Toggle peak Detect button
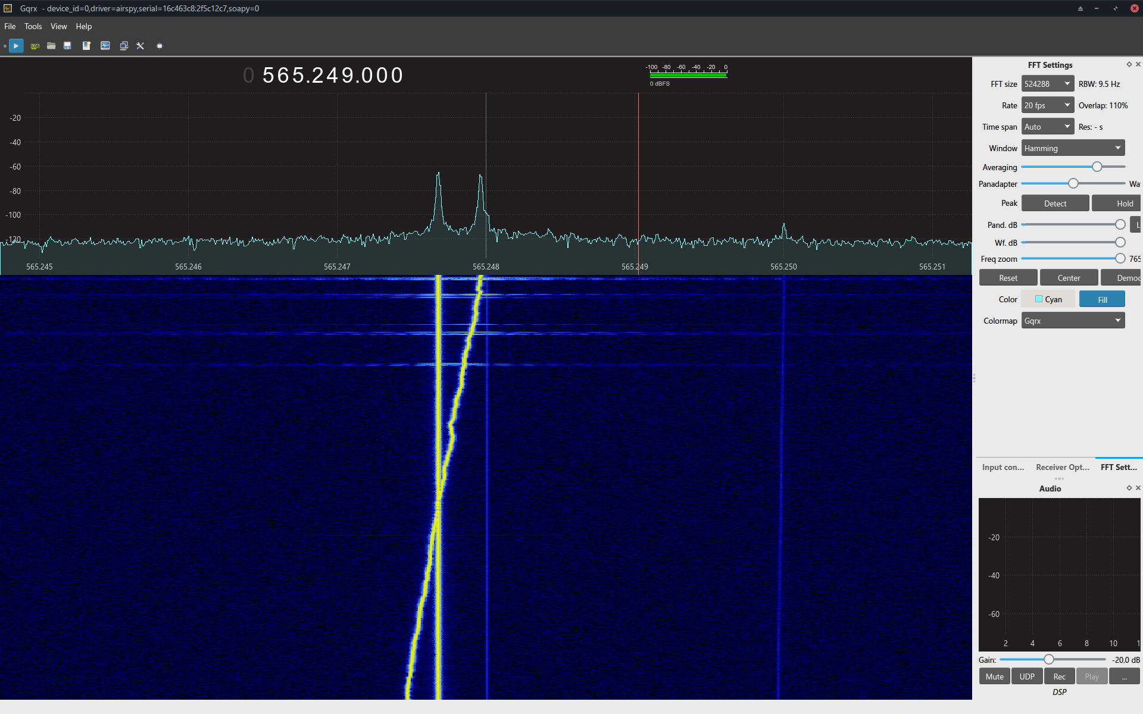 [1055, 203]
